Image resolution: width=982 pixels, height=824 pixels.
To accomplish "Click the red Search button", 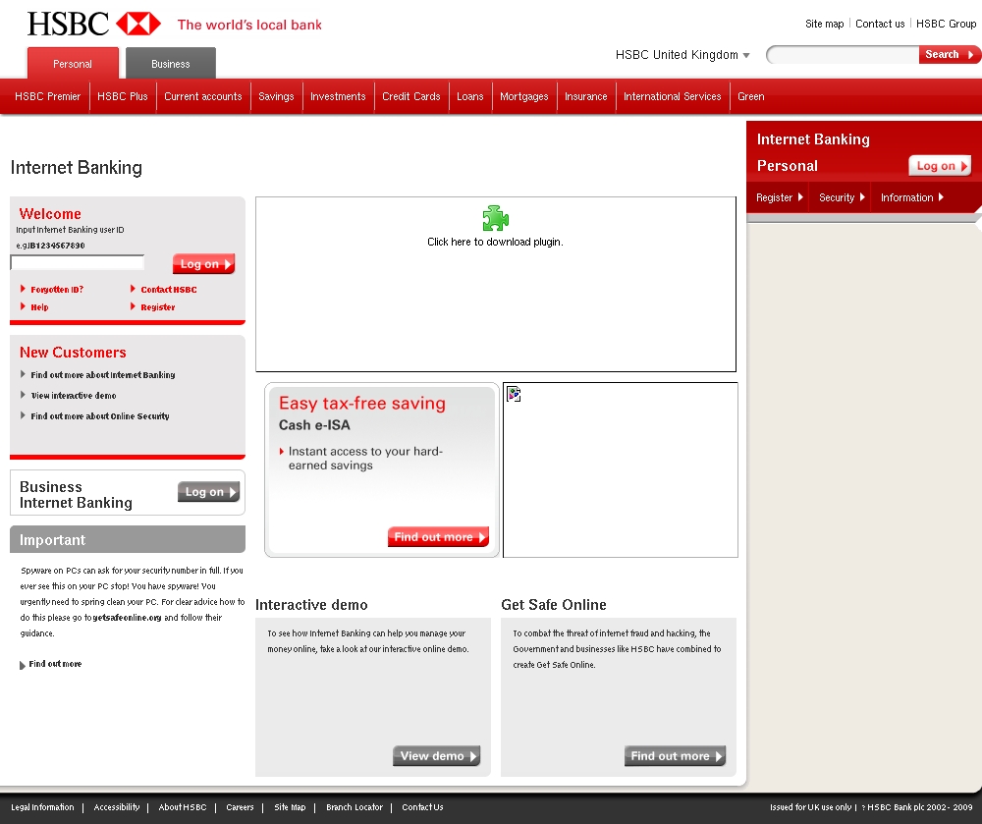I will click(x=949, y=54).
